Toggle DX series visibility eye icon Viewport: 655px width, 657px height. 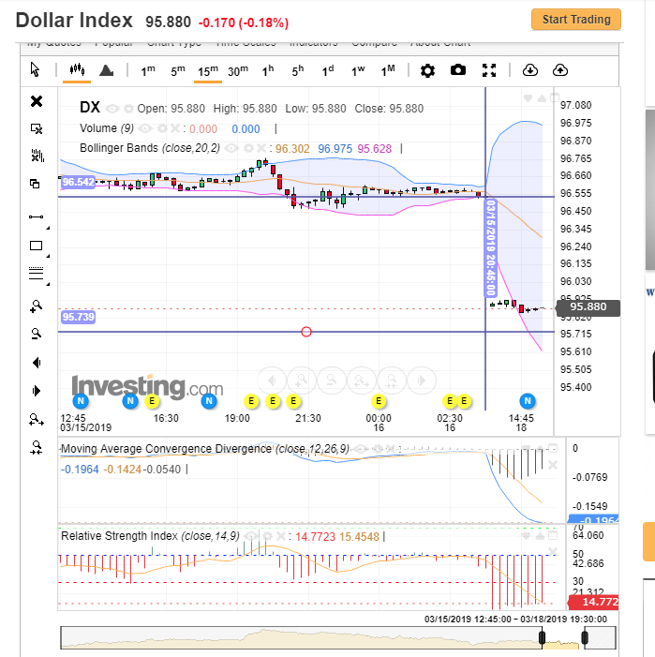pyautogui.click(x=112, y=109)
